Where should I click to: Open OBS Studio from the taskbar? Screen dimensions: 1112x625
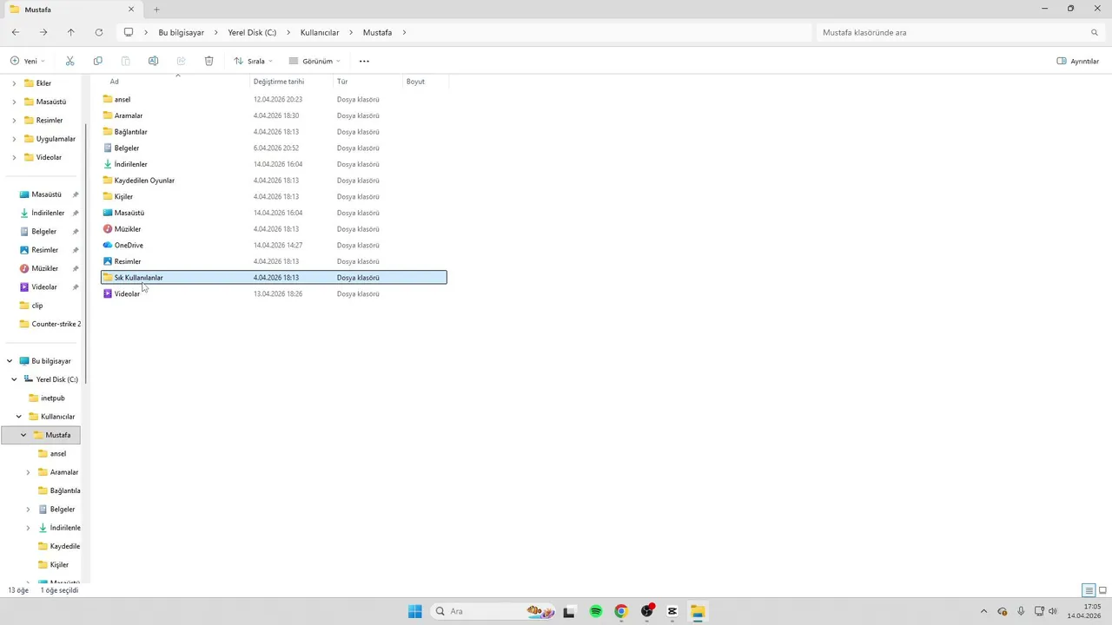tap(647, 611)
